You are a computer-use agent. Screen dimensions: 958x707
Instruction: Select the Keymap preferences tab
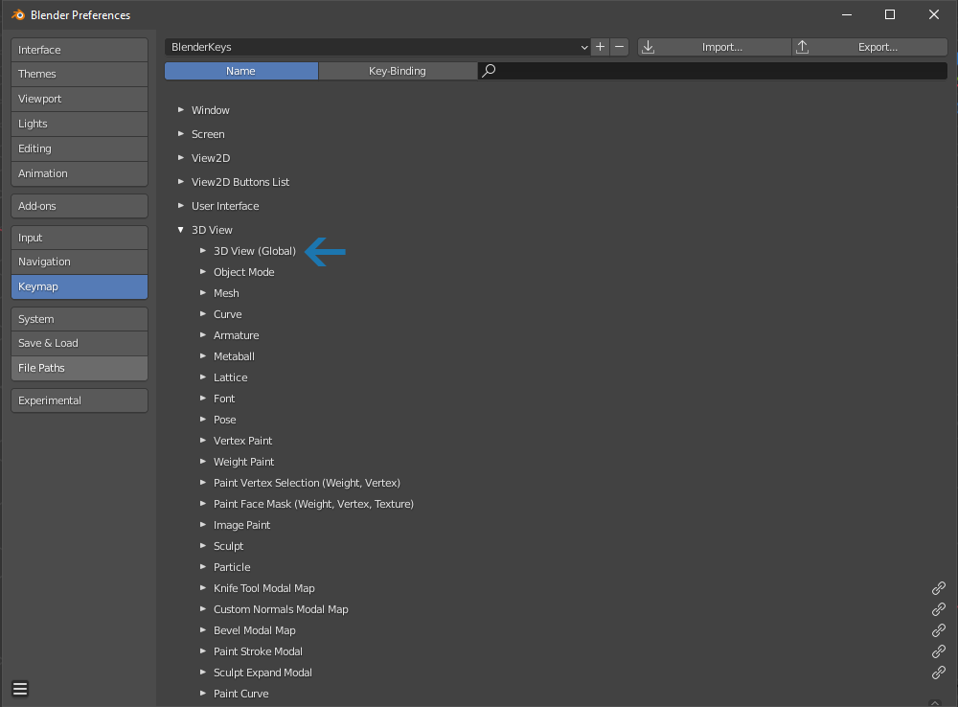(80, 286)
